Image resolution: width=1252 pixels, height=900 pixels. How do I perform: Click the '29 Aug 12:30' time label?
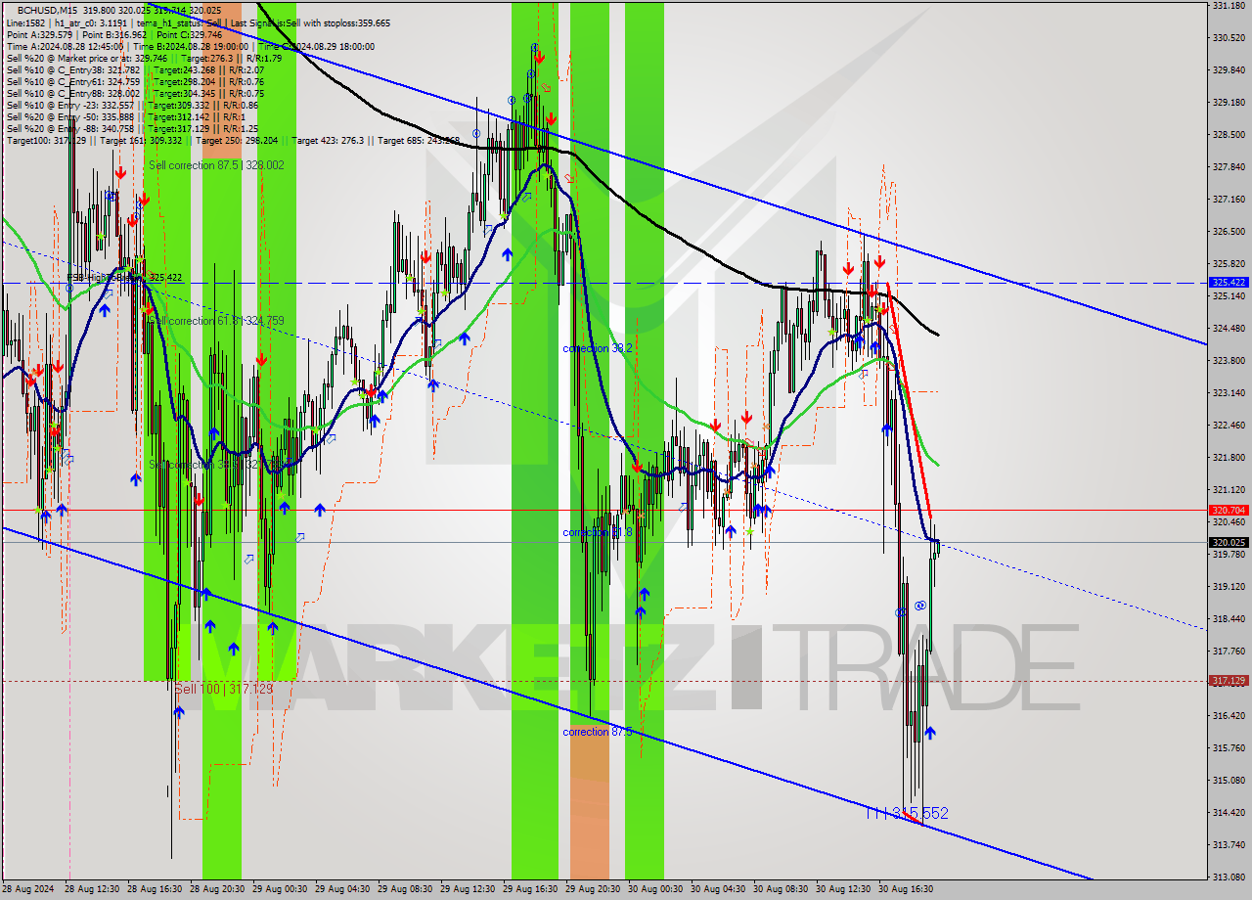click(467, 889)
